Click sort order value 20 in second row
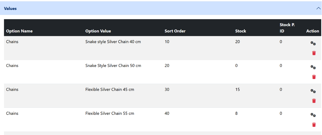 [167, 66]
